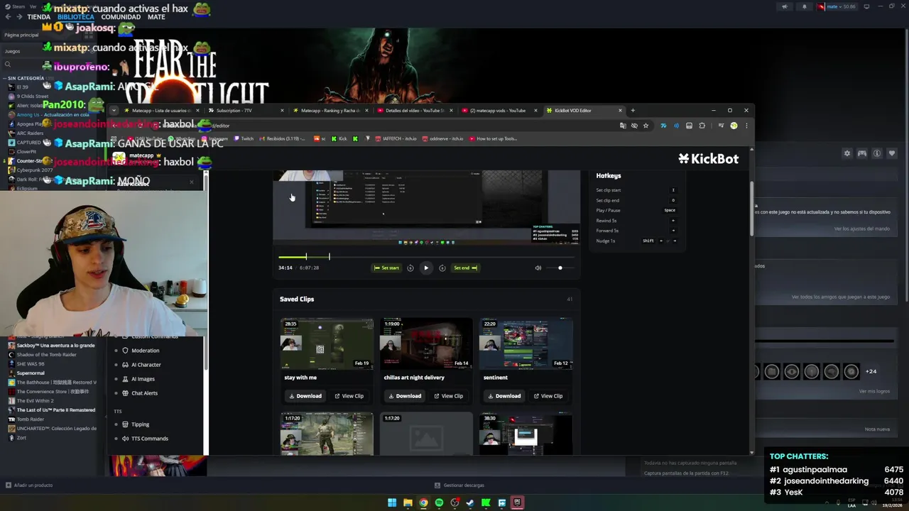Click the Steam game info icon

coord(877,153)
